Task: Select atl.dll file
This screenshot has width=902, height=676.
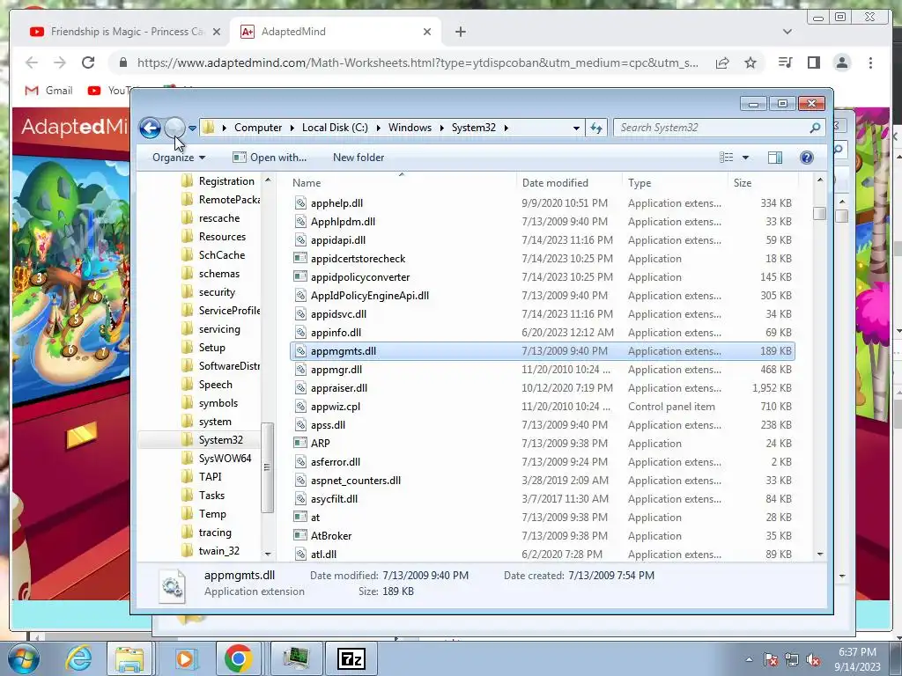Action: 324,555
